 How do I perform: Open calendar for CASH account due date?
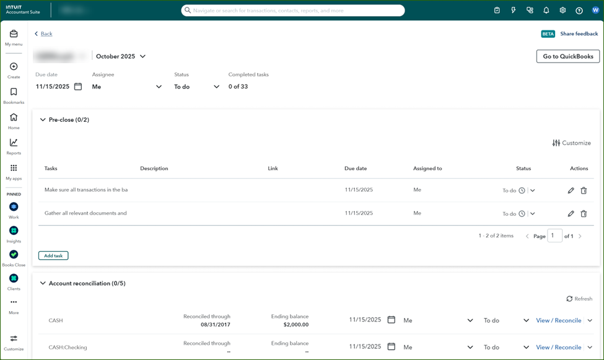391,320
